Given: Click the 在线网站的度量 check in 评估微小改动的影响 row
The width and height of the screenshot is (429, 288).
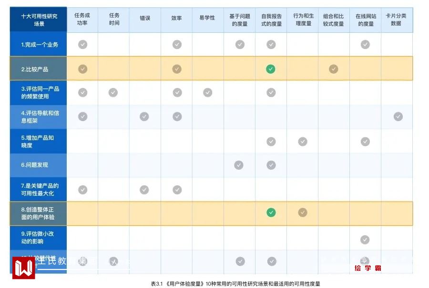Looking at the screenshot, I should (x=365, y=240).
